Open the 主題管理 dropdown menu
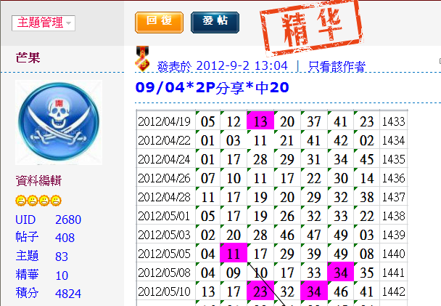Viewport: 441px width, 306px height. 43,23
